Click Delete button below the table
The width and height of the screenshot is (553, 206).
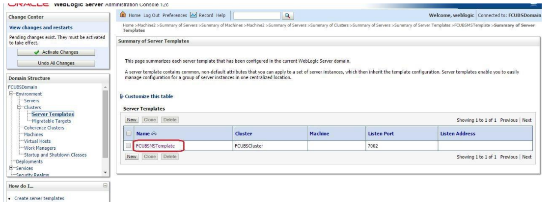169,157
